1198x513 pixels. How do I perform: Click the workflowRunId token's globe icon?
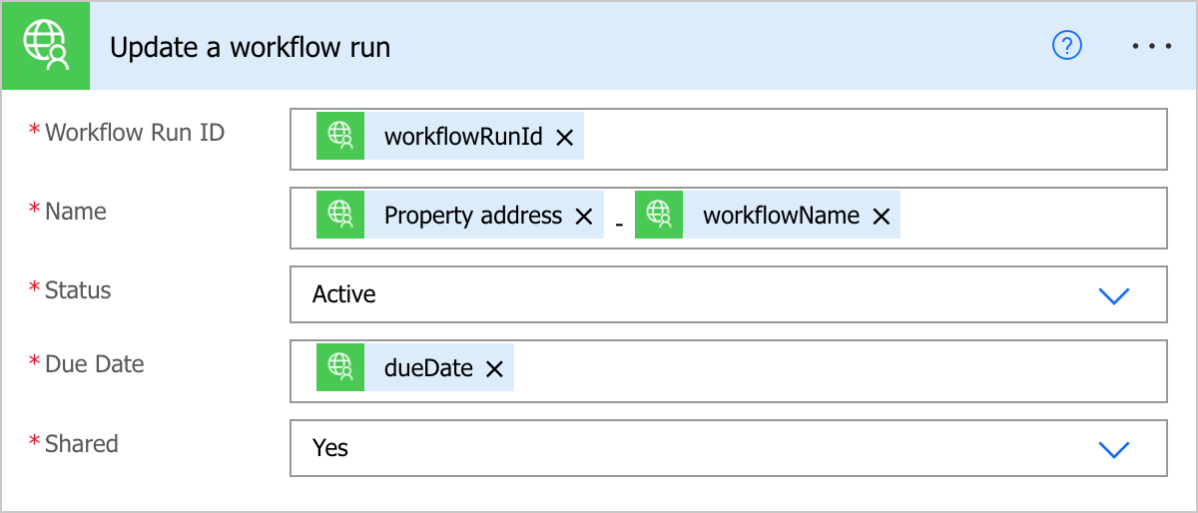pyautogui.click(x=341, y=136)
